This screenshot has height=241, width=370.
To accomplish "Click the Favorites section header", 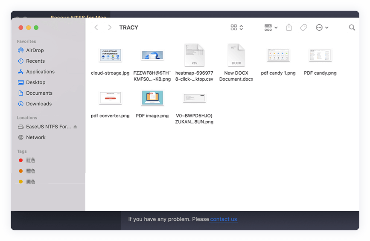I will pos(26,41).
